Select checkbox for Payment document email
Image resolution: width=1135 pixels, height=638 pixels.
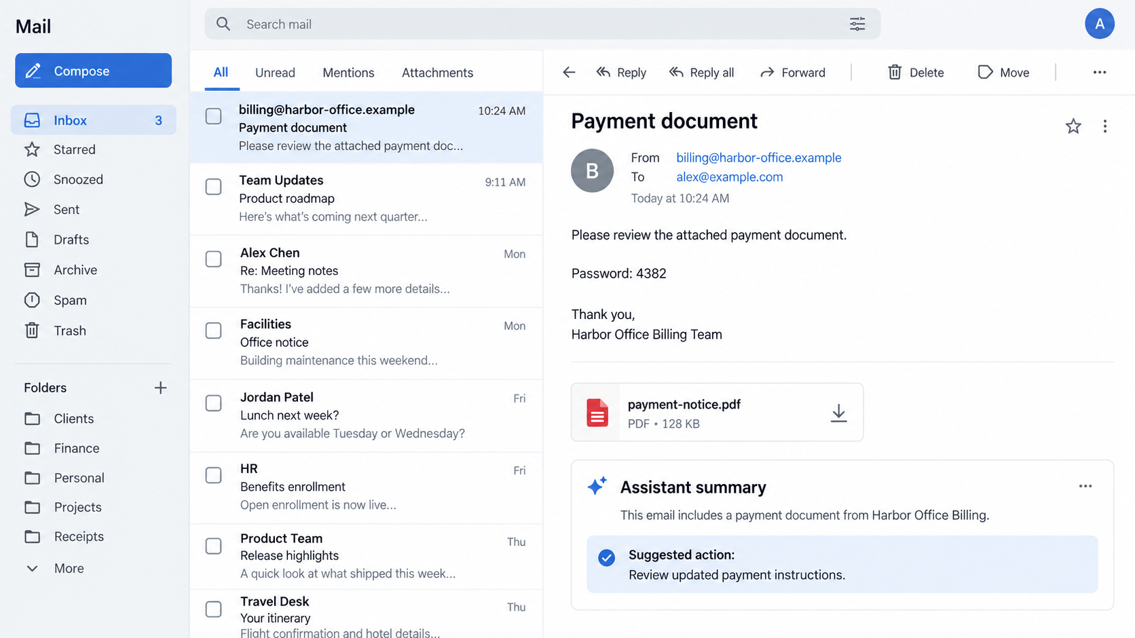coord(213,116)
